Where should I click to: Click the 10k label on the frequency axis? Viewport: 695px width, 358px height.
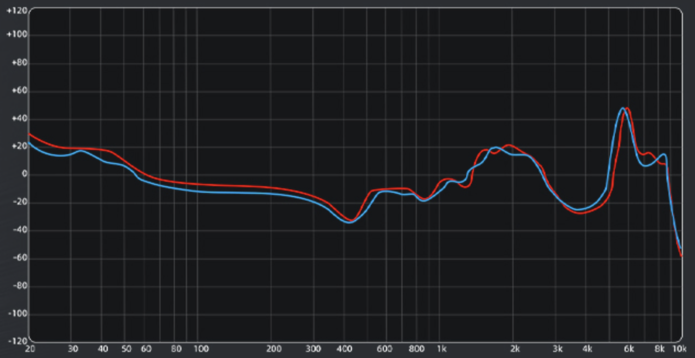[x=680, y=349]
